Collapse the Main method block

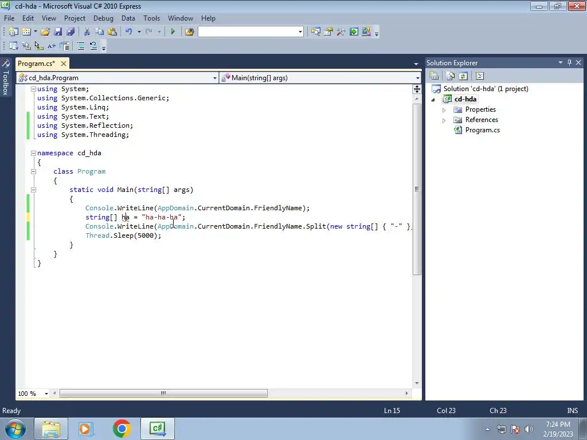(33, 190)
